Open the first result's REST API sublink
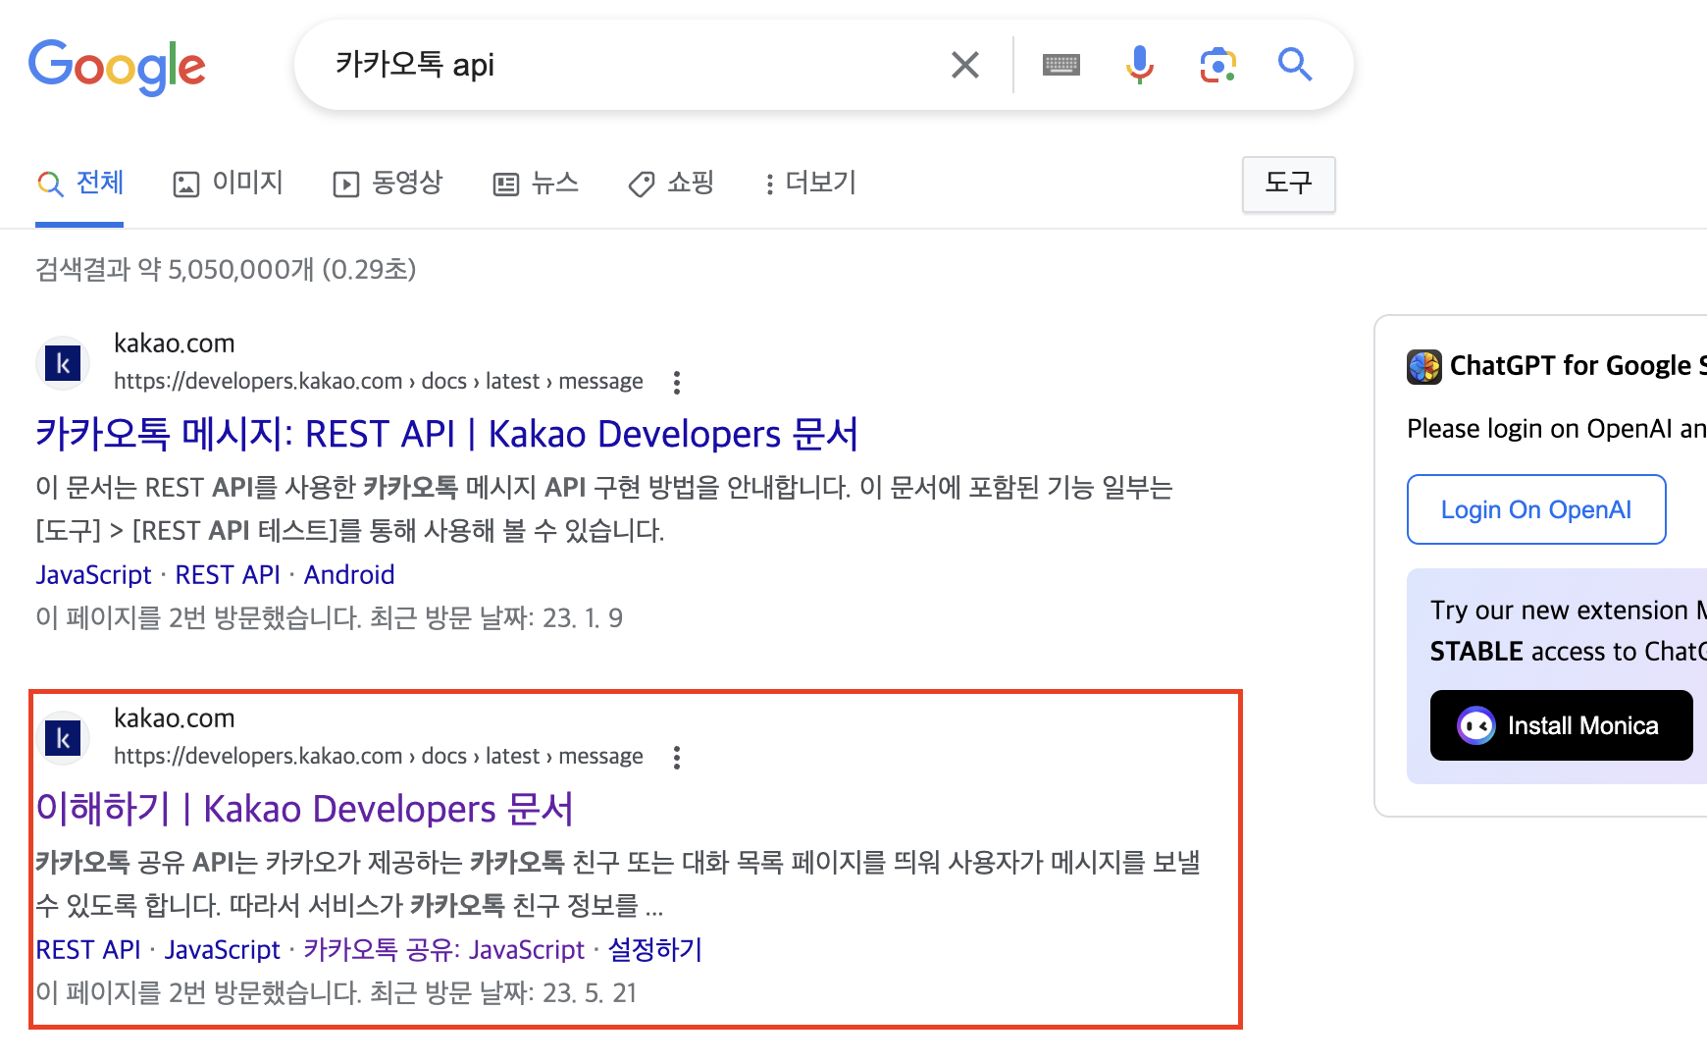 (x=228, y=575)
